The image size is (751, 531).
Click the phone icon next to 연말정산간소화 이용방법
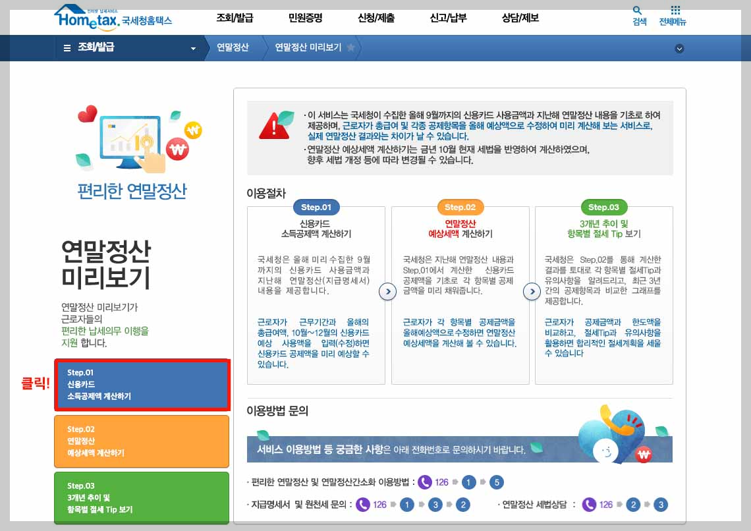(425, 482)
